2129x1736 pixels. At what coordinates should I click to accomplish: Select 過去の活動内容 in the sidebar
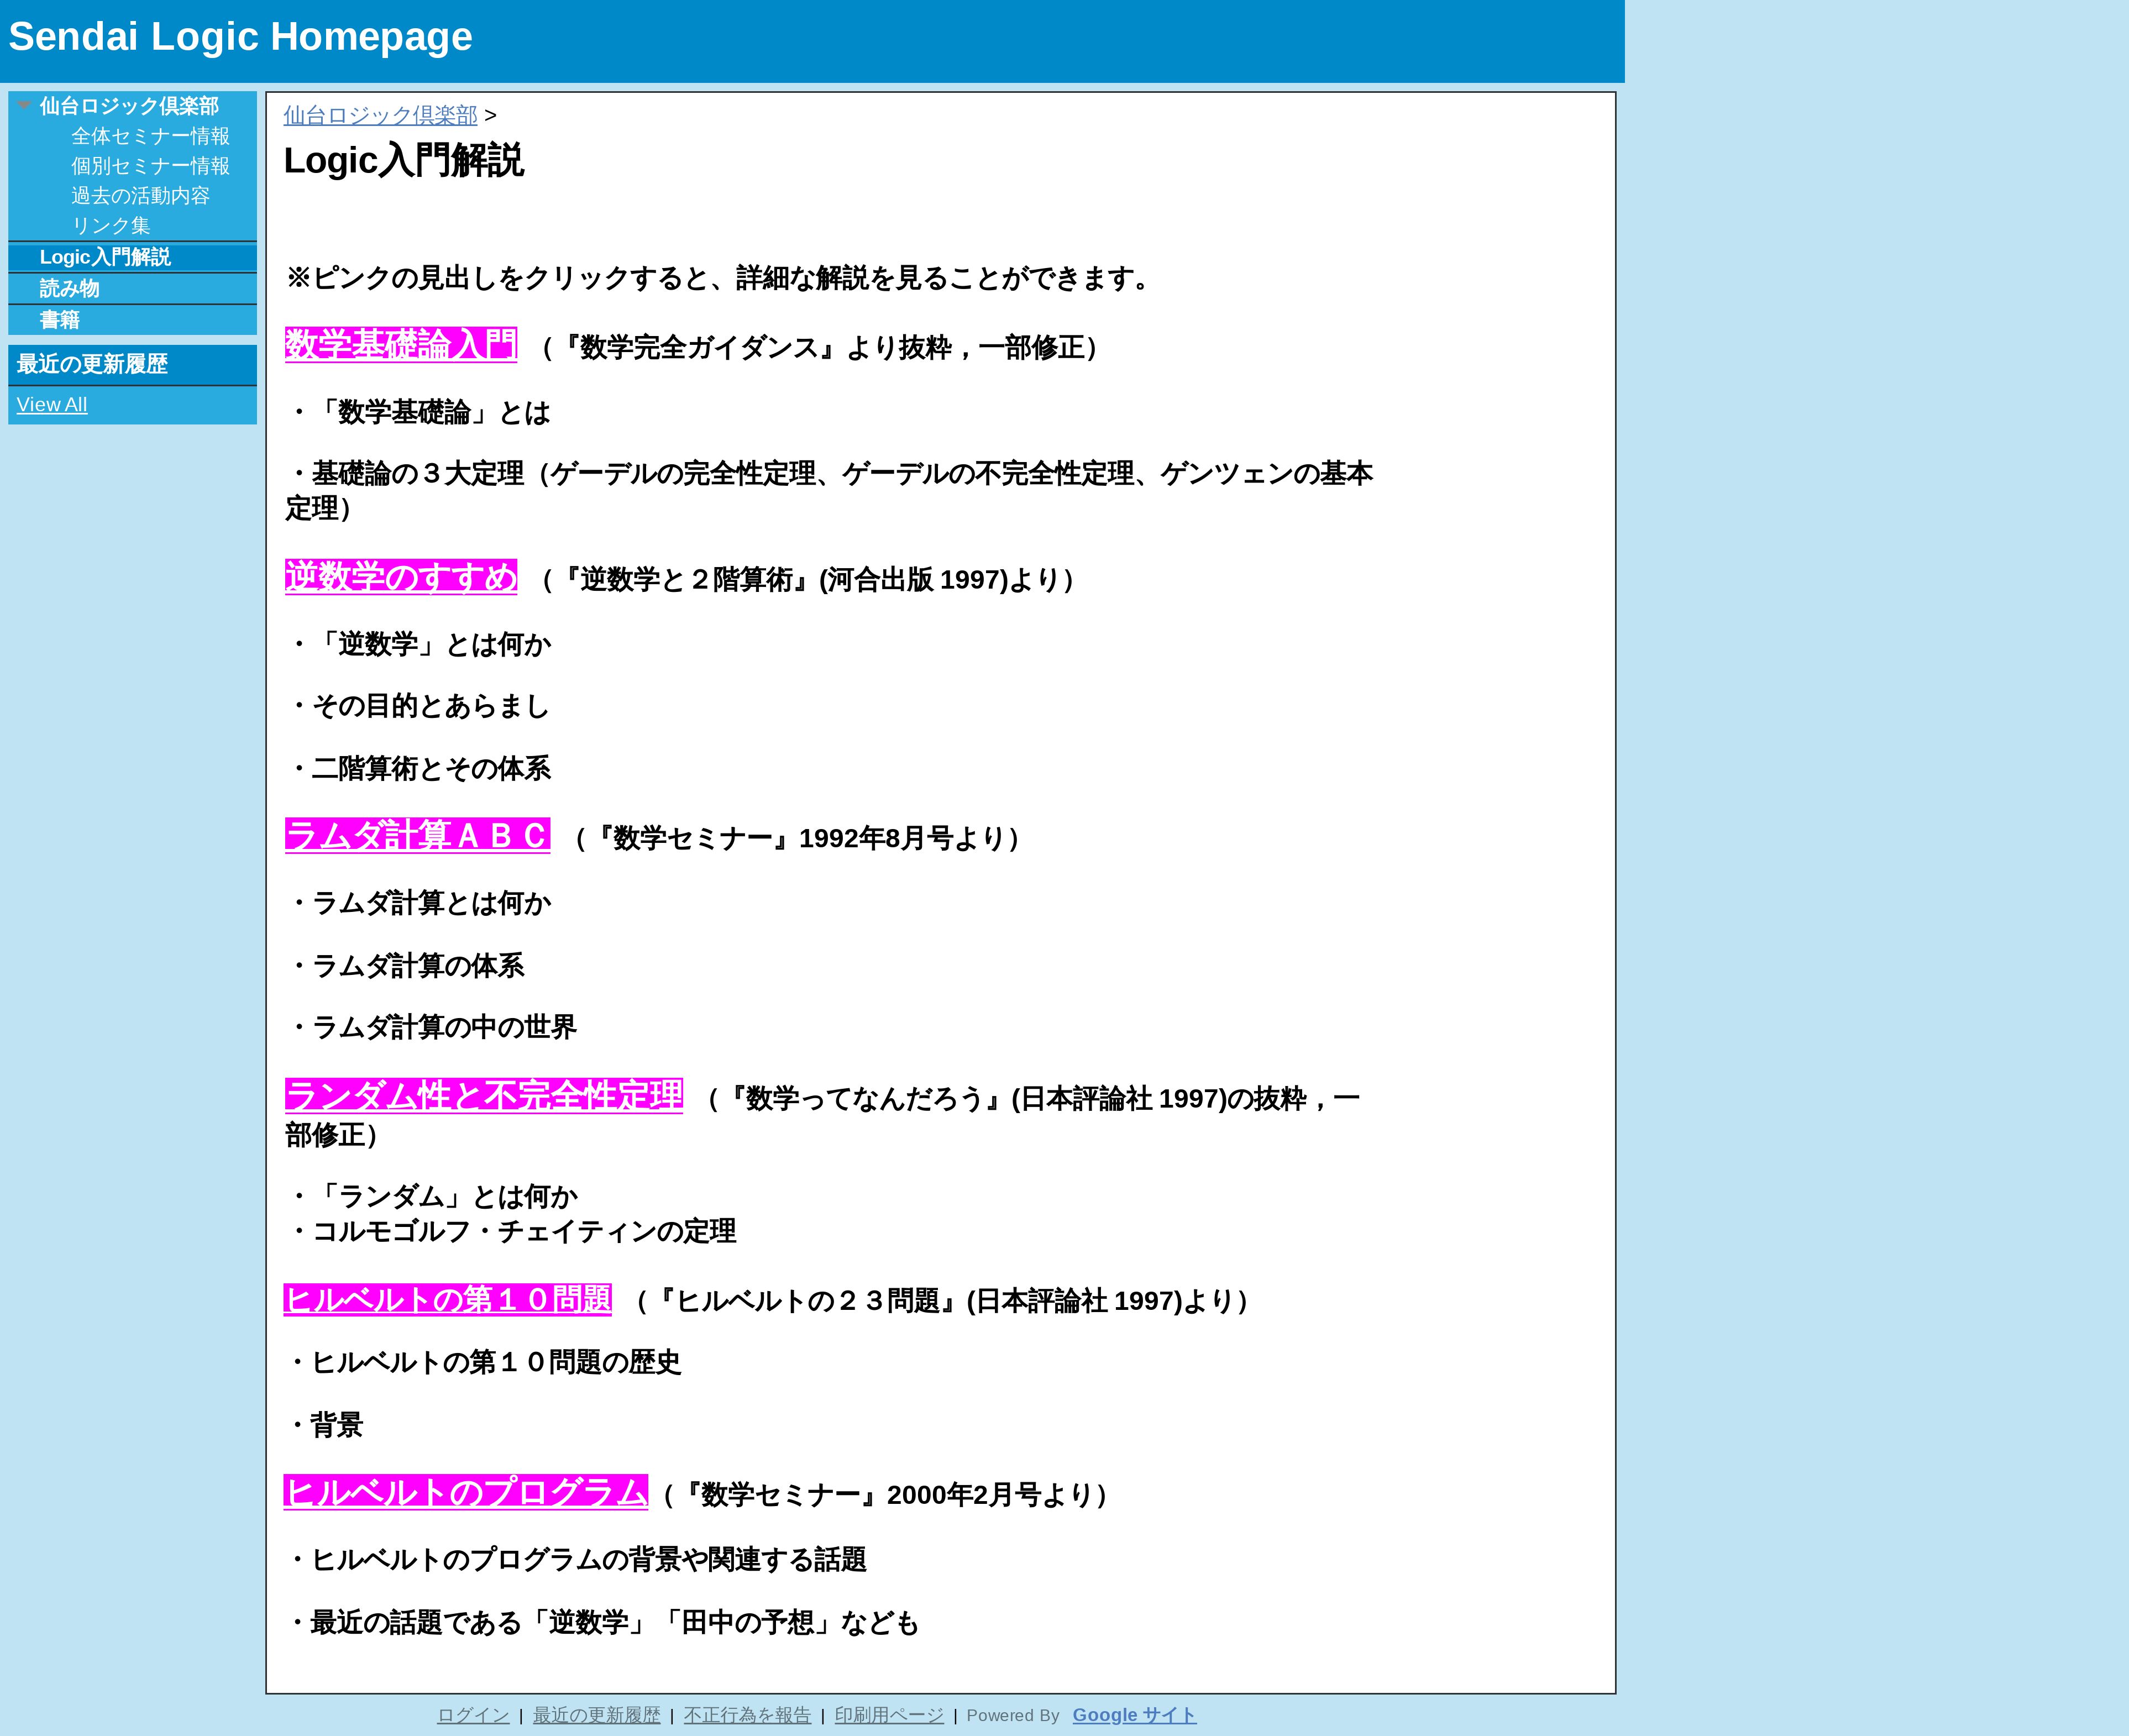click(x=140, y=196)
